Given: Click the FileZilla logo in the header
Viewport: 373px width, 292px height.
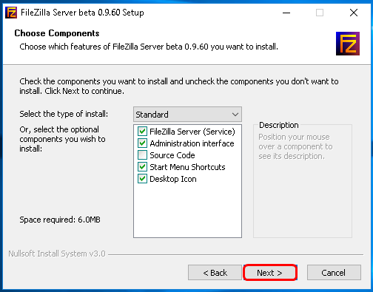Looking at the screenshot, I should [x=348, y=44].
